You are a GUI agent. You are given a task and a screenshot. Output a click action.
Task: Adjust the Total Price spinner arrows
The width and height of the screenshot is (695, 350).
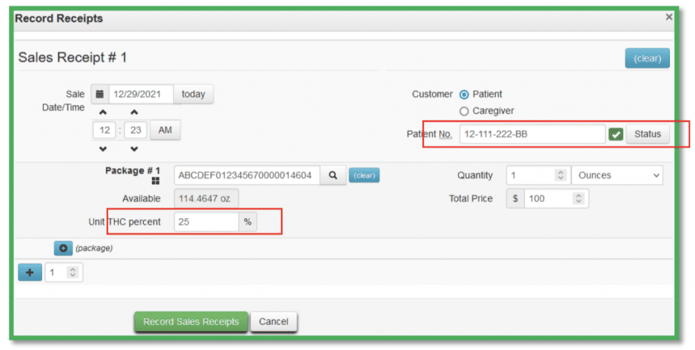[x=578, y=199]
